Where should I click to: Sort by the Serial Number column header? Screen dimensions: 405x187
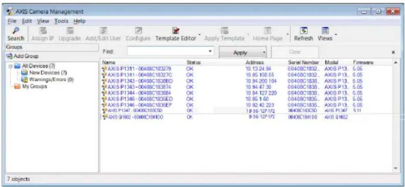[304, 62]
